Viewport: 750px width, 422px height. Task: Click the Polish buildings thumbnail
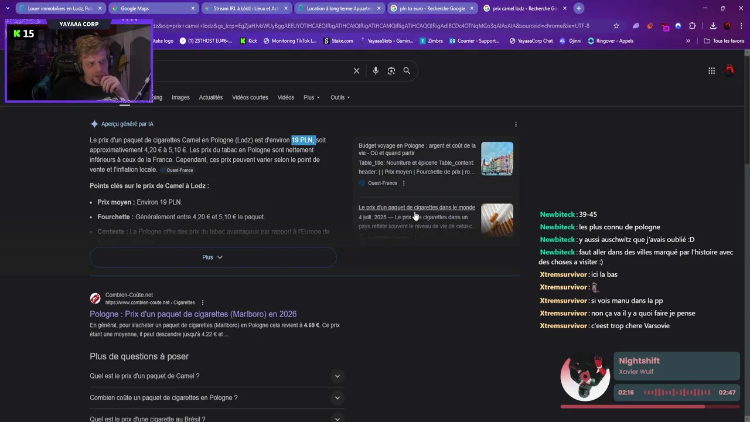tap(497, 158)
